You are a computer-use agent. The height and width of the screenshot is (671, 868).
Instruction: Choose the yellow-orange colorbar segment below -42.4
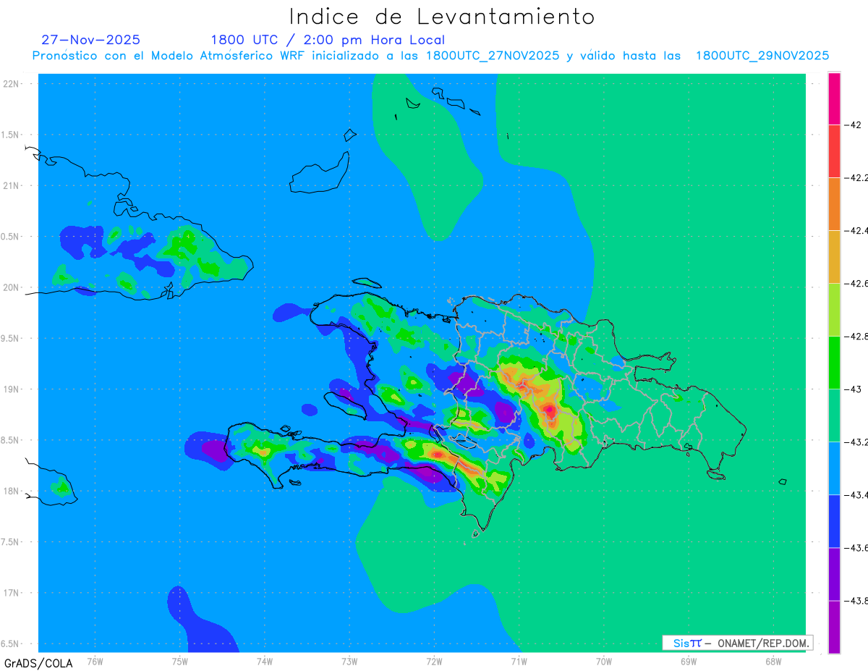click(834, 256)
